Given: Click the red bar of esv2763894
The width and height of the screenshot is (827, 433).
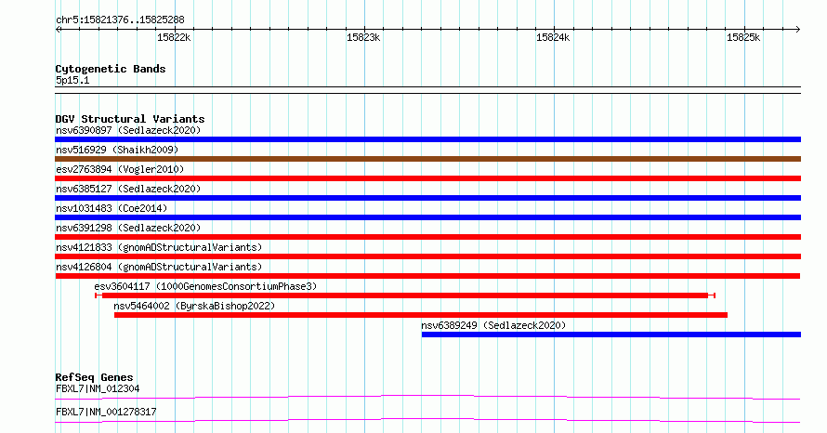Looking at the screenshot, I should coord(427,178).
